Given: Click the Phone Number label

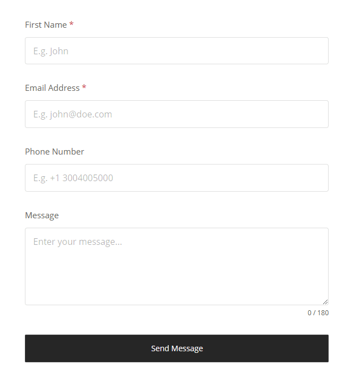Looking at the screenshot, I should 54,152.
